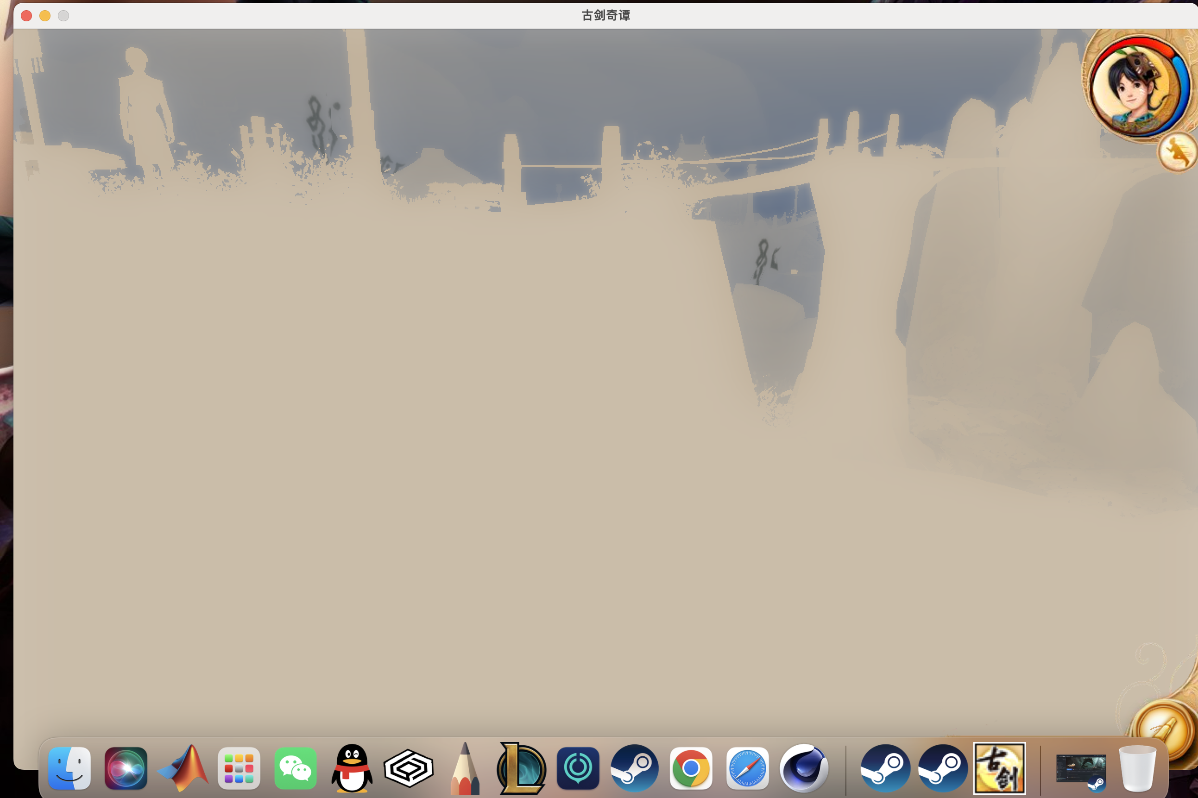Open Cinema 4D sphere icon
This screenshot has height=798, width=1198.
coord(804,768)
